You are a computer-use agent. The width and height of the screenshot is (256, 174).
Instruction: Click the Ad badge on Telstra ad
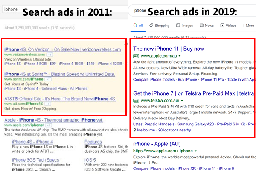(x=136, y=101)
